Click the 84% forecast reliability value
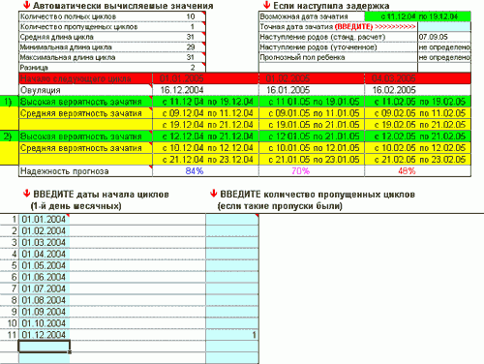The image size is (484, 364). (195, 171)
